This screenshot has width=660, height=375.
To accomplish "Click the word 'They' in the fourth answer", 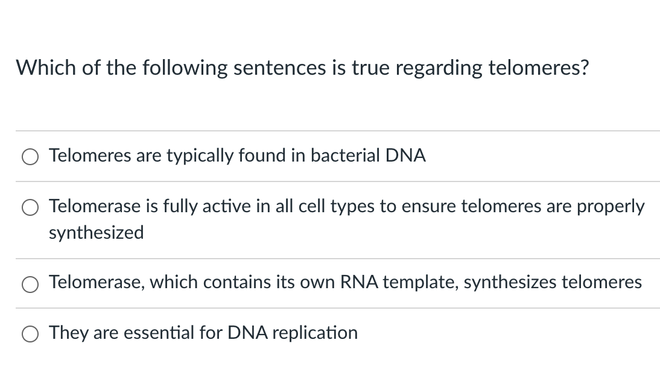I will click(69, 332).
